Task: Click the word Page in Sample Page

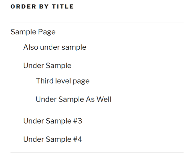Action: point(47,32)
